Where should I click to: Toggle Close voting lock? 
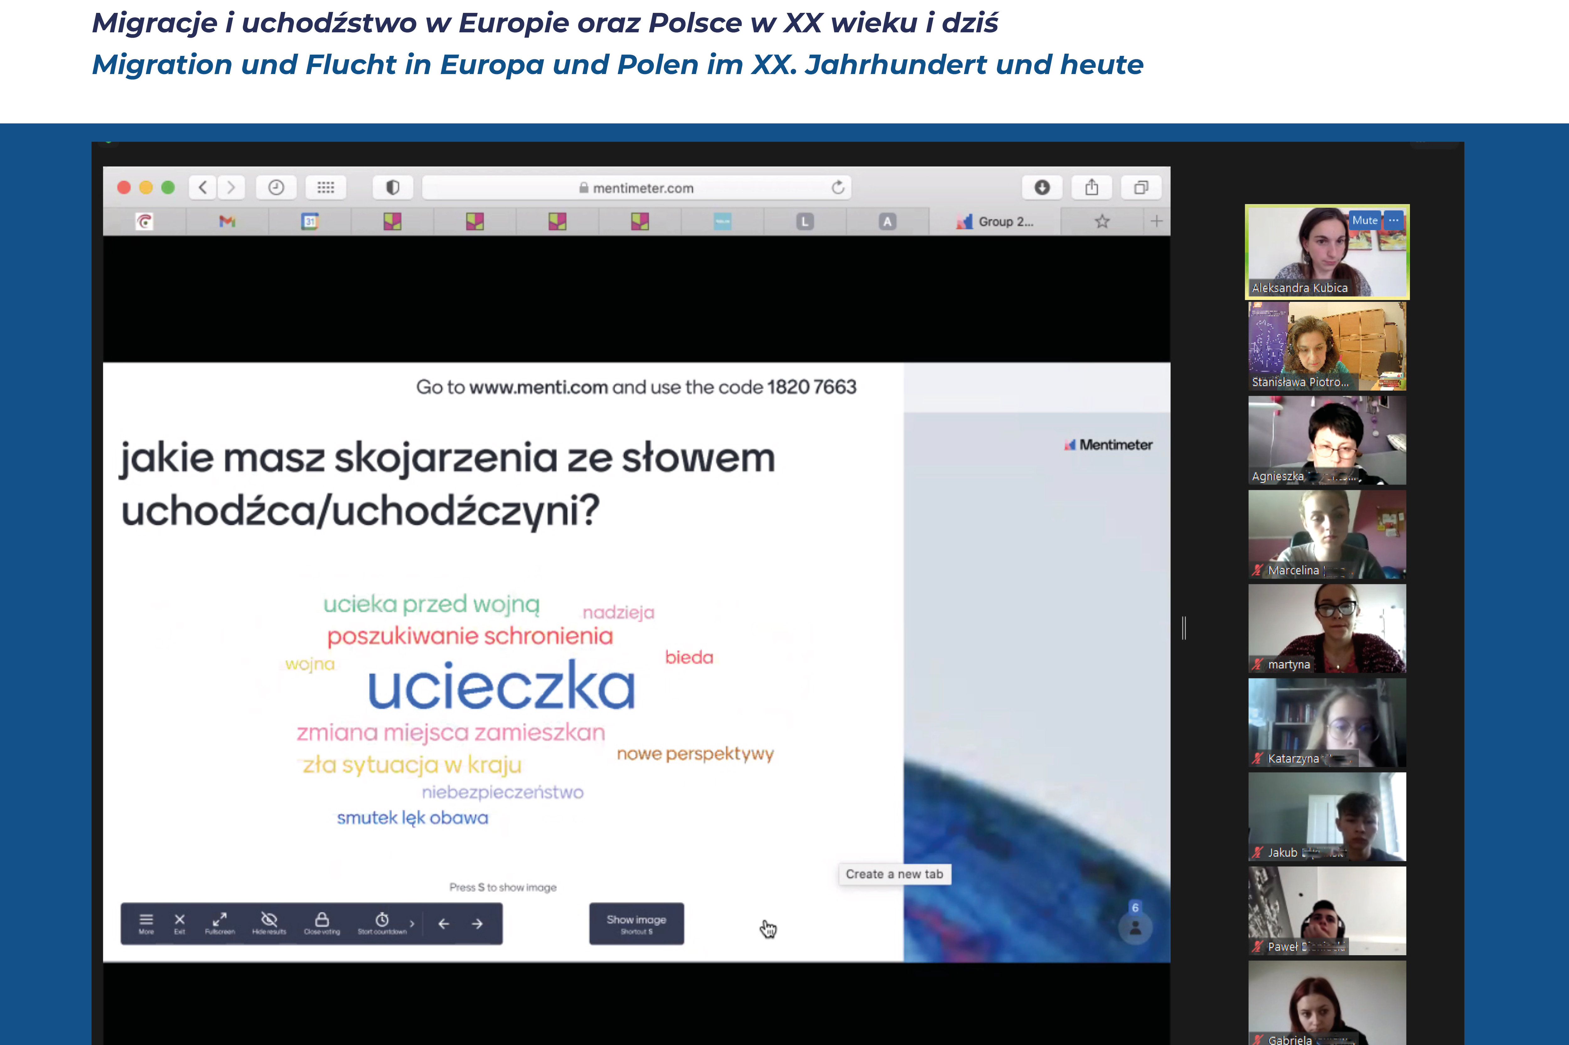[x=322, y=923]
